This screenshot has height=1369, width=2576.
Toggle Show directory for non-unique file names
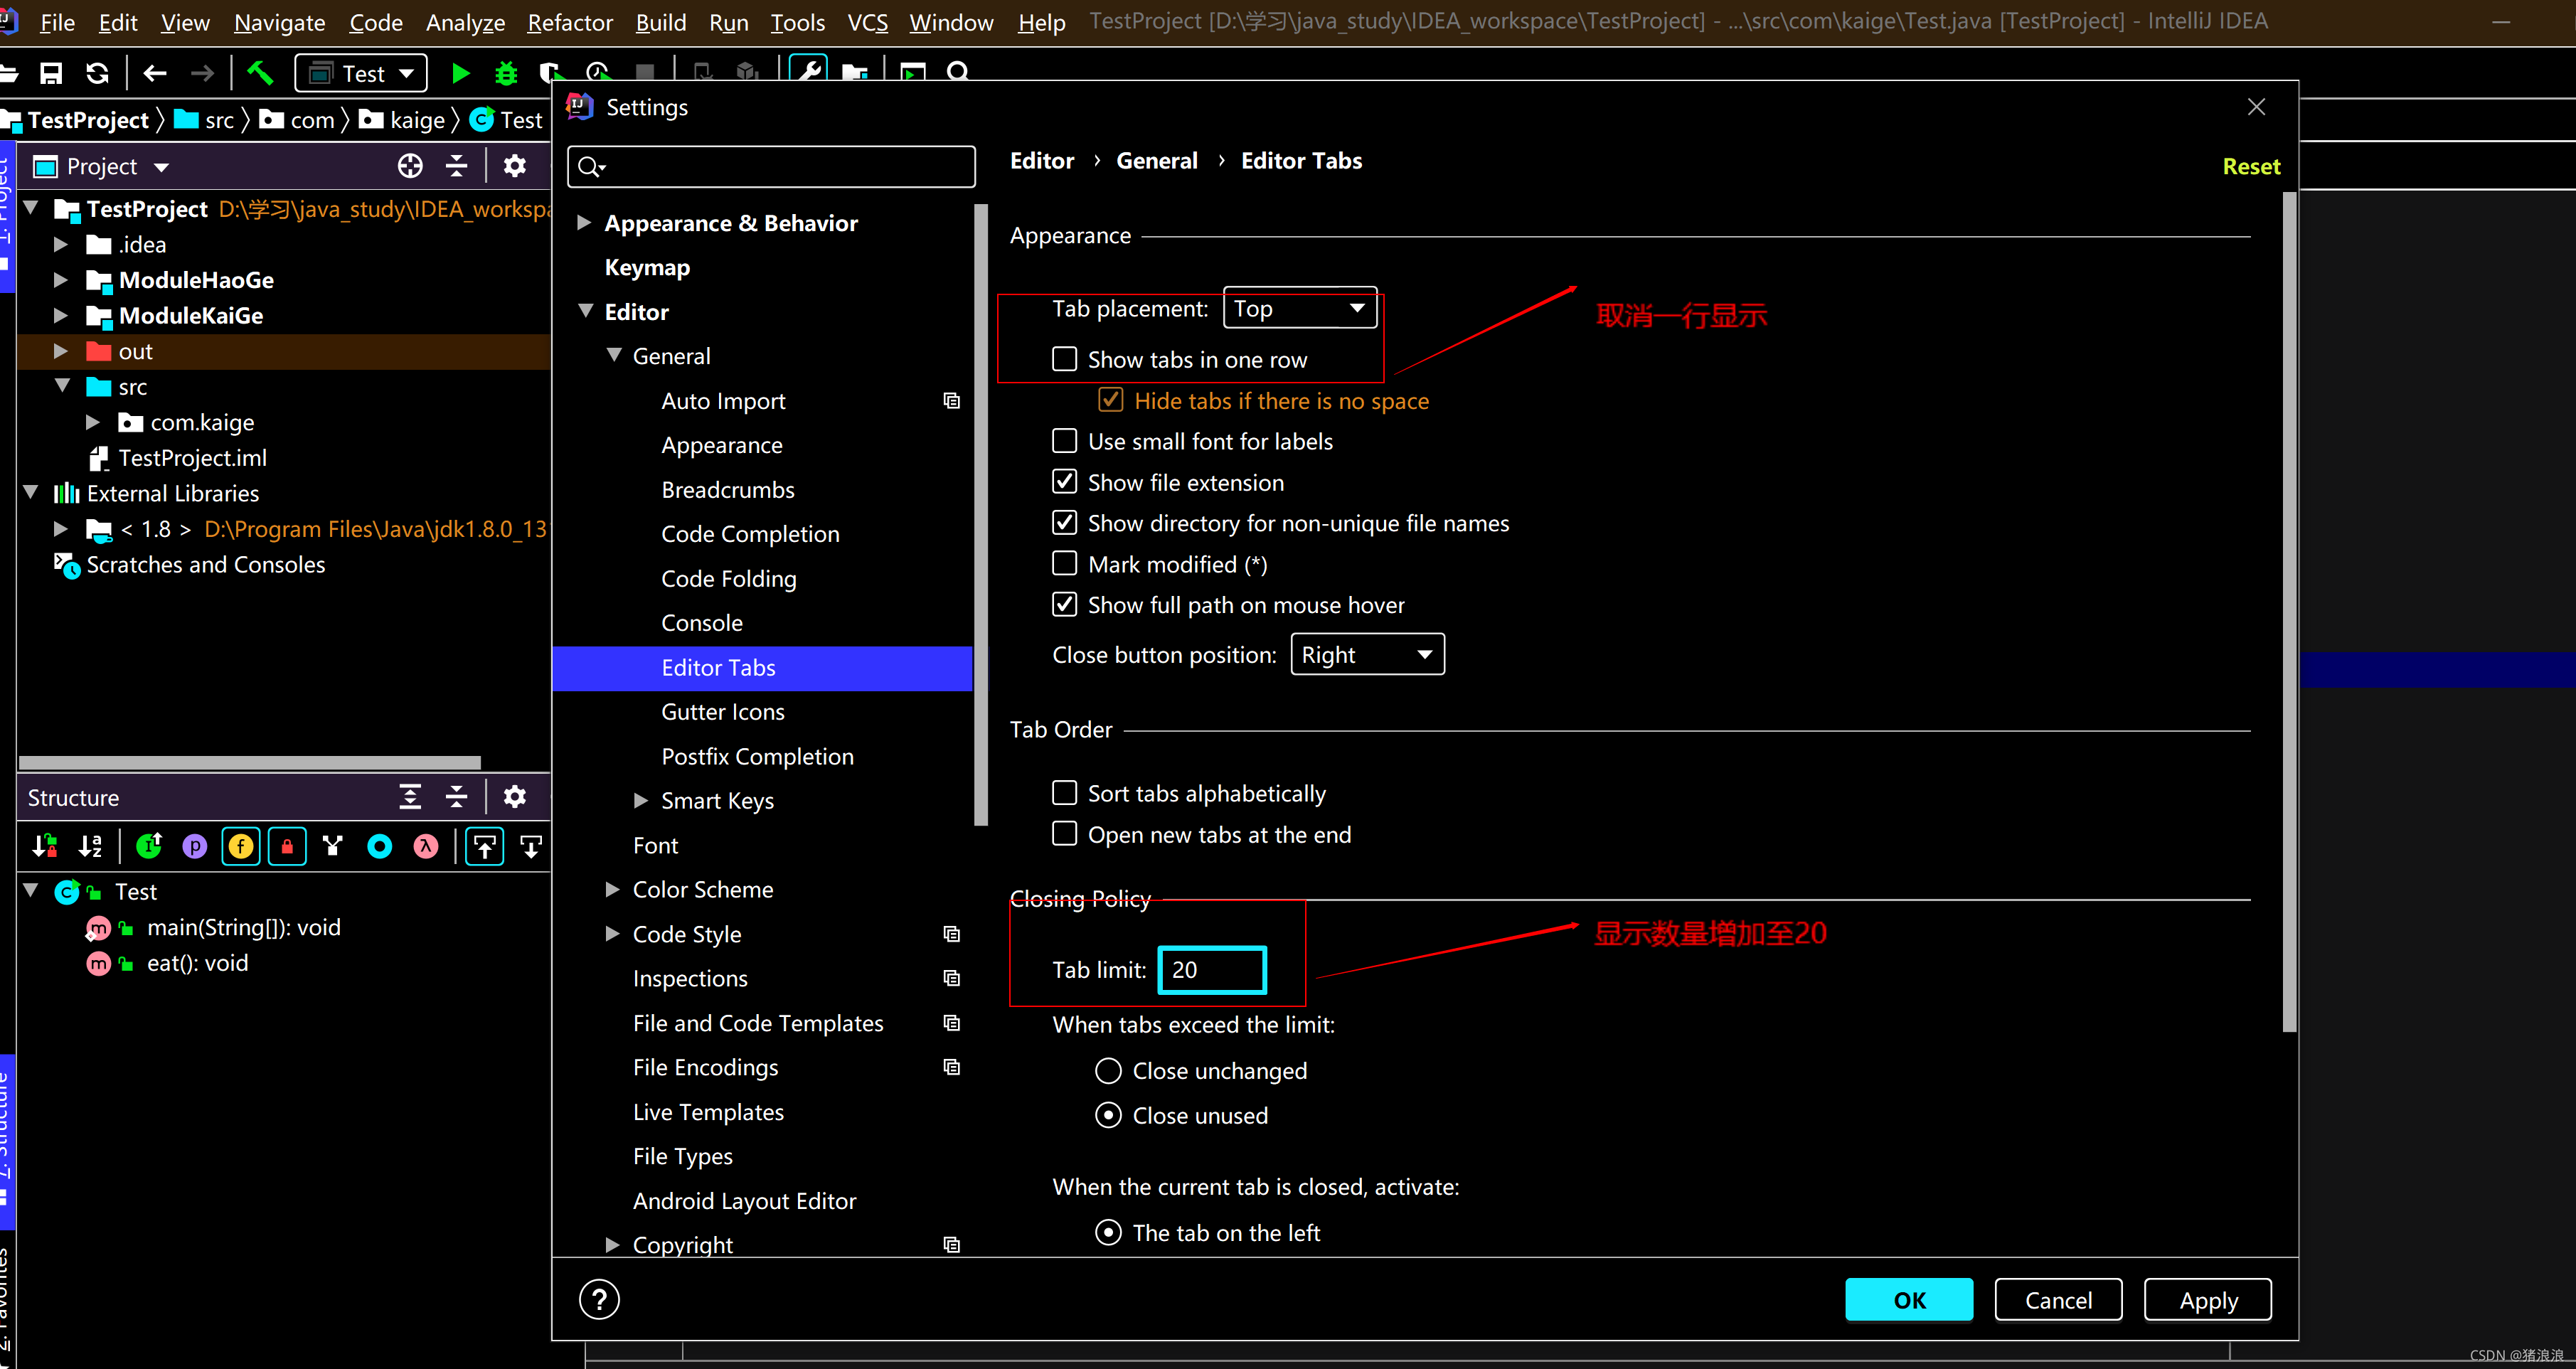1065,523
